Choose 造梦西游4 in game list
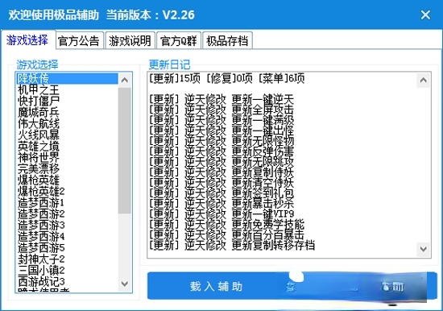 (67, 237)
